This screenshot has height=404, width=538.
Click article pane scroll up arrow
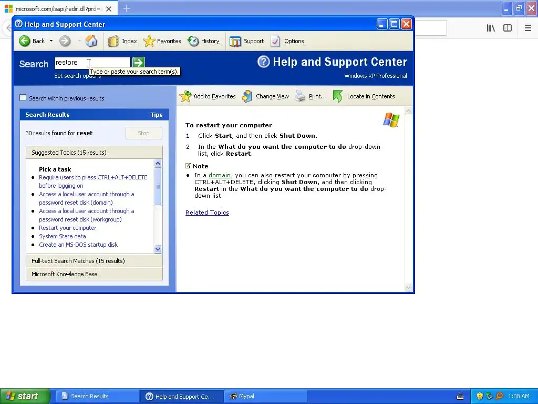click(408, 111)
